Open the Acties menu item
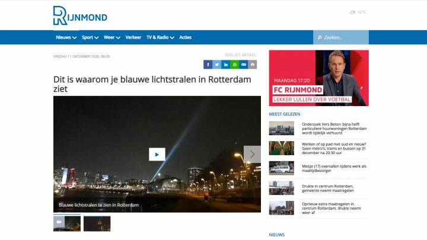 coord(186,37)
